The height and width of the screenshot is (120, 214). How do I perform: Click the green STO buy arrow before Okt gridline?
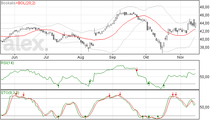143,117
